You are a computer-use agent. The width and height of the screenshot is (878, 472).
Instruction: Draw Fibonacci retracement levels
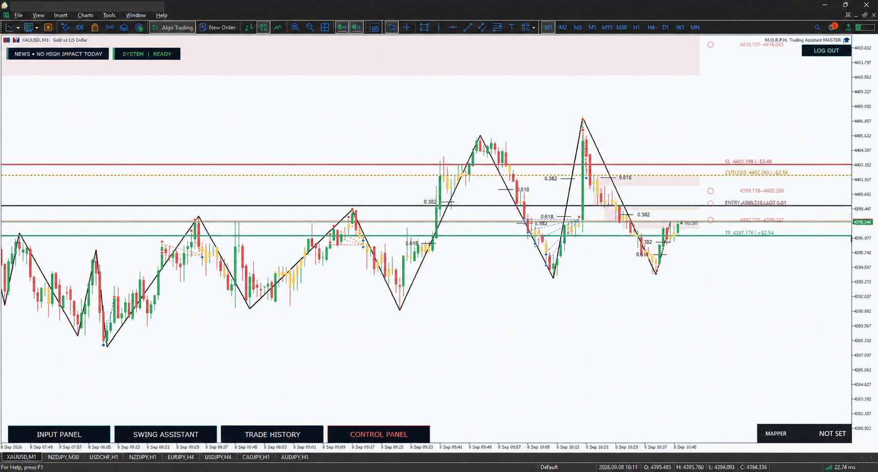[x=497, y=27]
